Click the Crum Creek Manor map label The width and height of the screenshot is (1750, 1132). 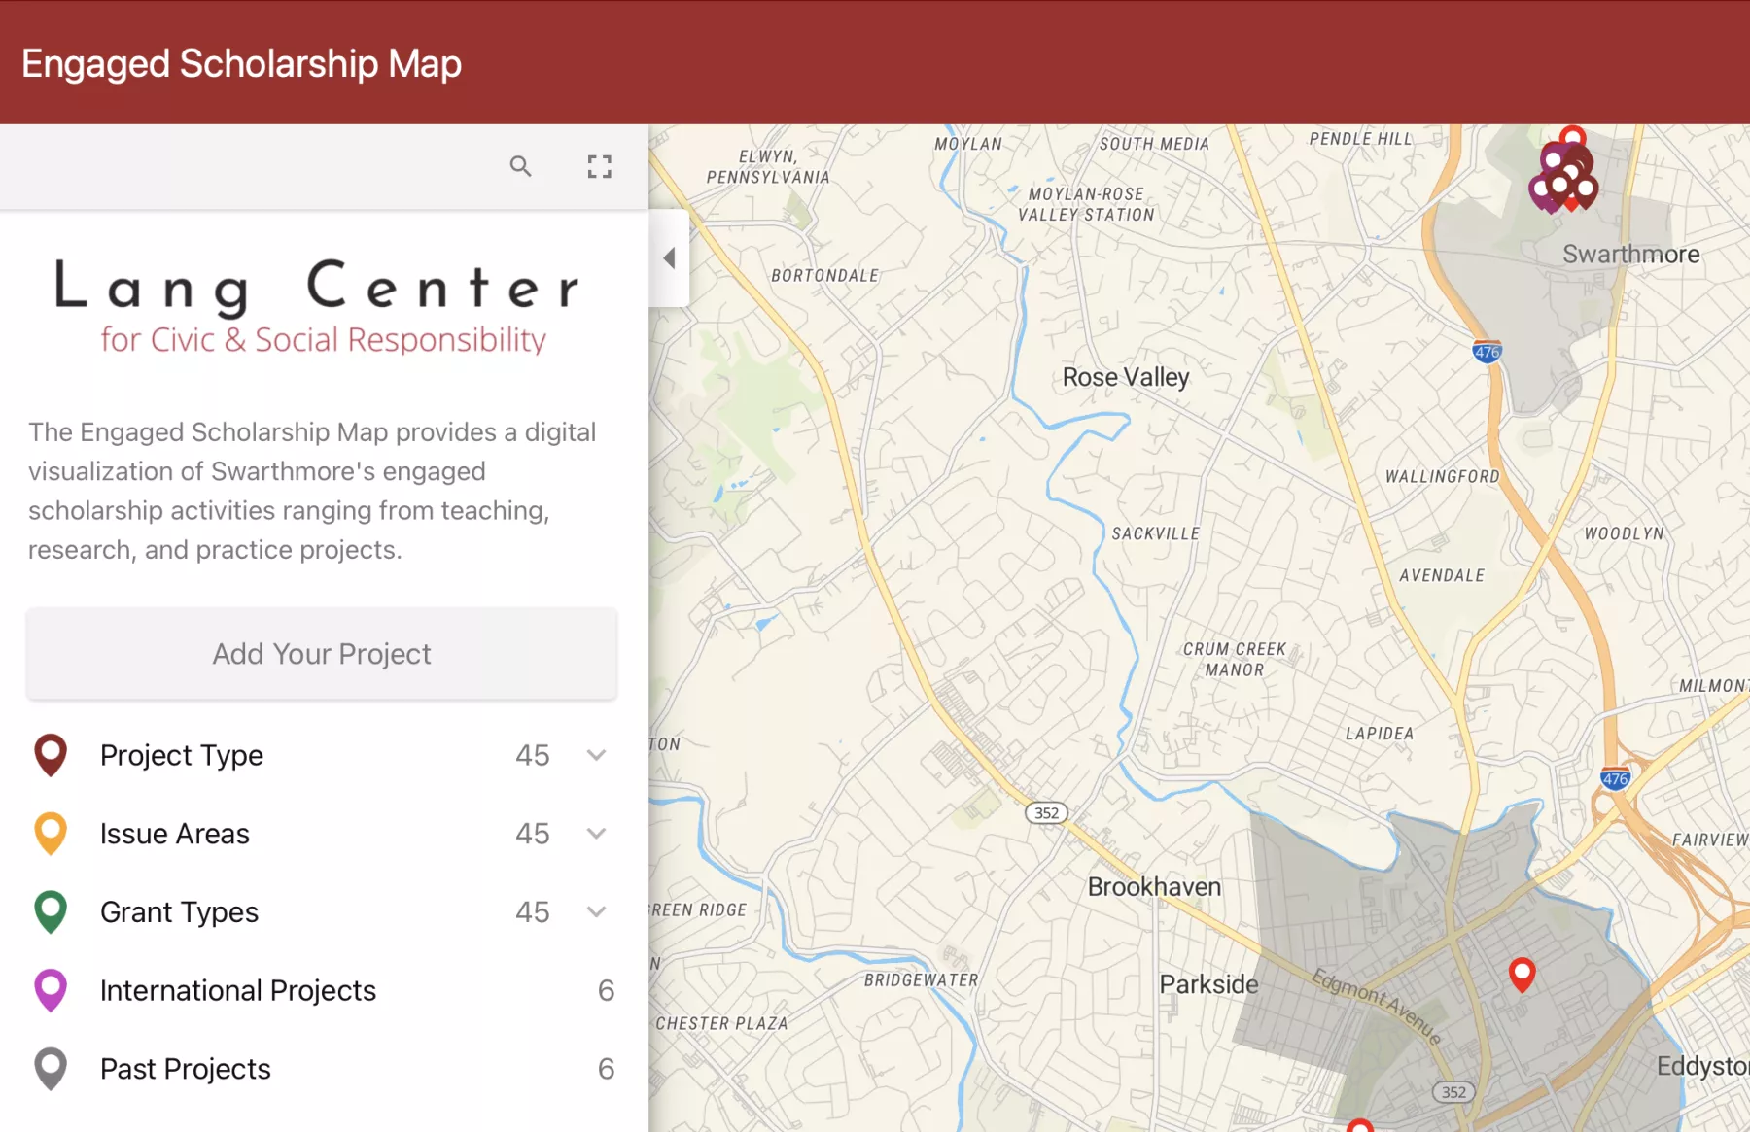point(1235,659)
